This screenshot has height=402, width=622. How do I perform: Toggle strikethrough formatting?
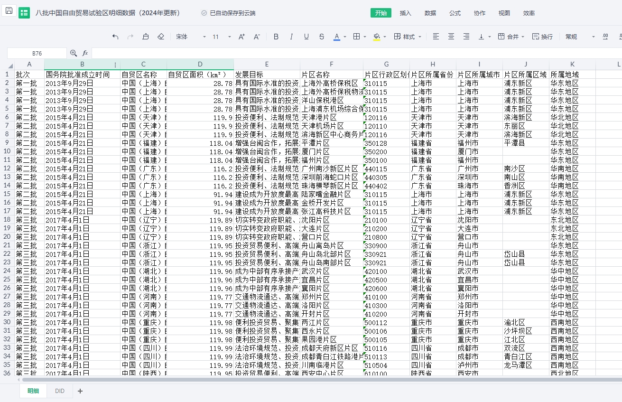click(322, 37)
